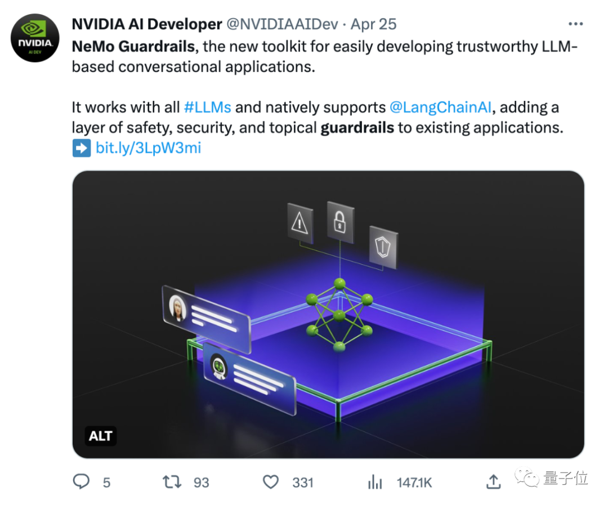This screenshot has height=505, width=608.
Task: Click the Apr 25 timestamp
Action: click(x=374, y=24)
